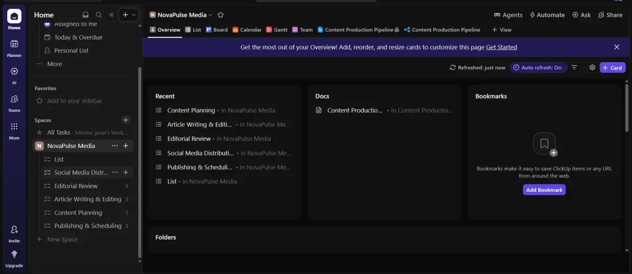Screen dimensions: 632x274
Task: Open Teams from the left rail
Action: click(x=14, y=102)
